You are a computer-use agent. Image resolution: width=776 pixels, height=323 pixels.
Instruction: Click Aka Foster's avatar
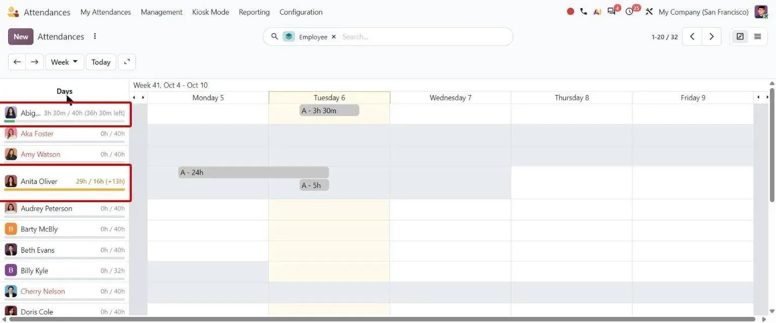point(11,133)
